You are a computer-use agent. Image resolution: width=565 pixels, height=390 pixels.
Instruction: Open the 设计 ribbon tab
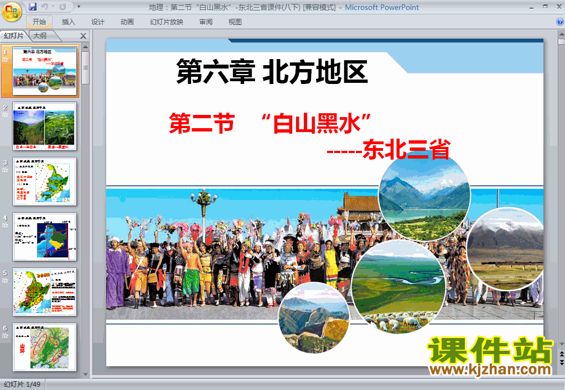click(97, 22)
